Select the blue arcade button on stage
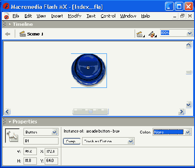This screenshot has height=168, width=195. [x=89, y=70]
